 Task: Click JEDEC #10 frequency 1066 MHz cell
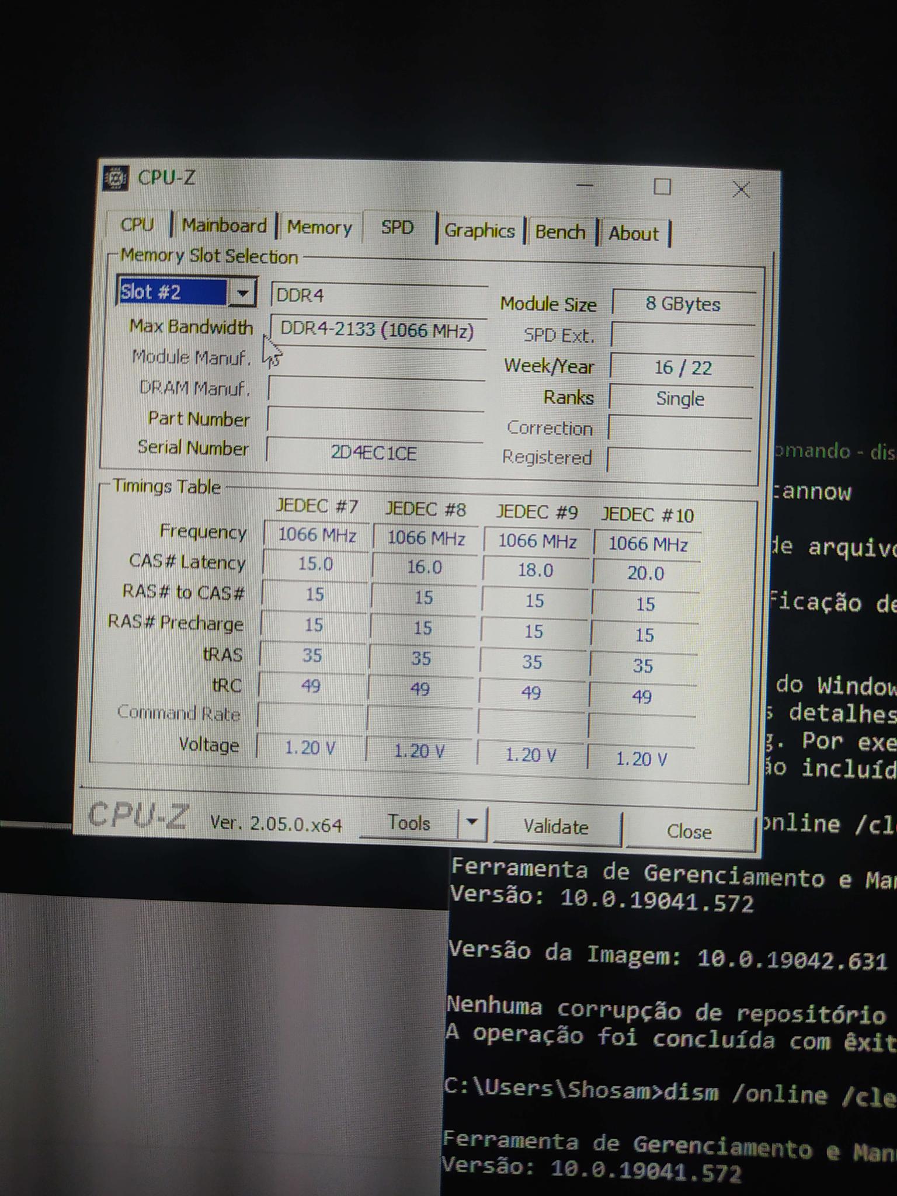click(647, 544)
